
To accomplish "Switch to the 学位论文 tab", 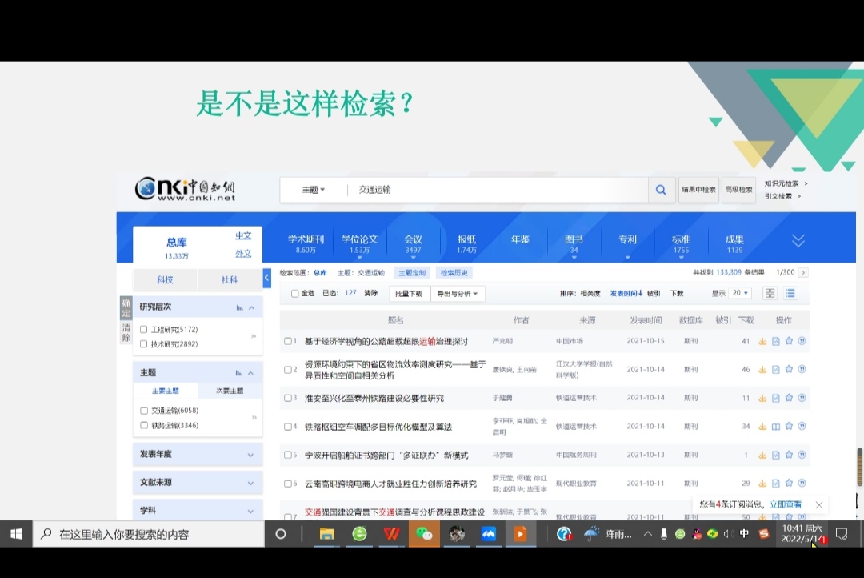I will pyautogui.click(x=359, y=243).
